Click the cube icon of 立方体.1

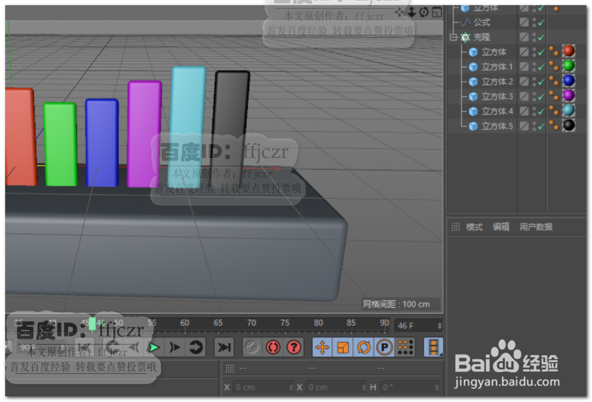[x=473, y=67]
